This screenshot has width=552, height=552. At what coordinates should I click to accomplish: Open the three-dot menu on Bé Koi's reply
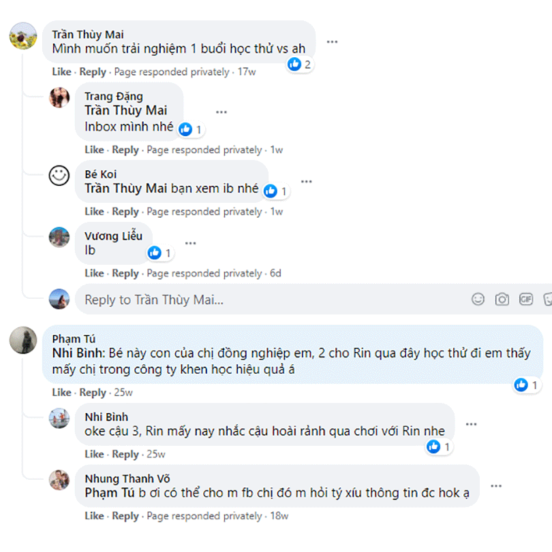307,181
